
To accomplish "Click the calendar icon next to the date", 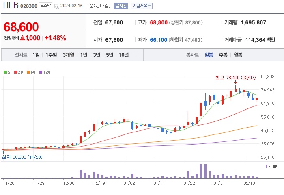I will coord(57,6).
